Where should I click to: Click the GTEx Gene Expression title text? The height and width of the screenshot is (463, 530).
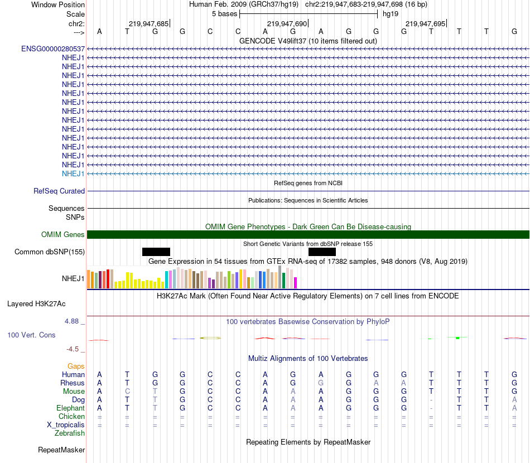point(308,261)
